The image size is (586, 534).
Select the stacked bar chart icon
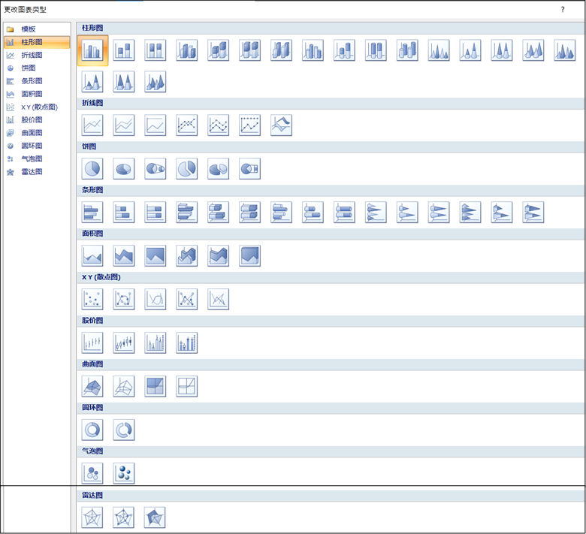pos(124,213)
